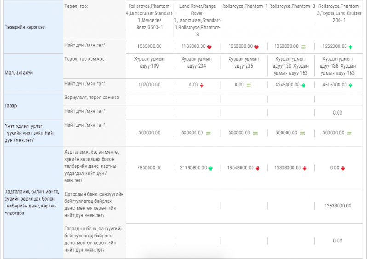Click the 1585000.00 total value
This screenshot has height=259, width=368.
[x=149, y=46]
